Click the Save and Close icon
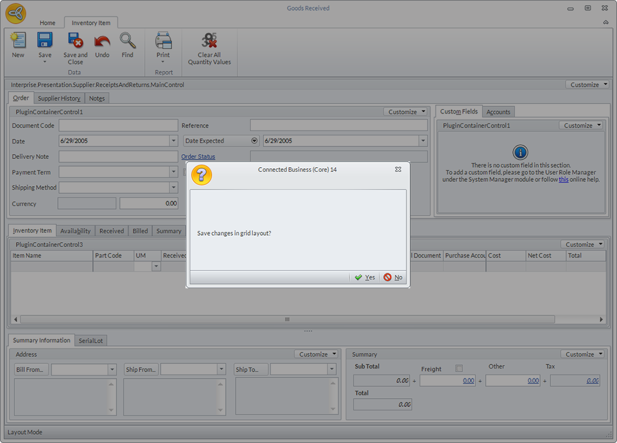The height and width of the screenshot is (443, 617). pos(75,41)
